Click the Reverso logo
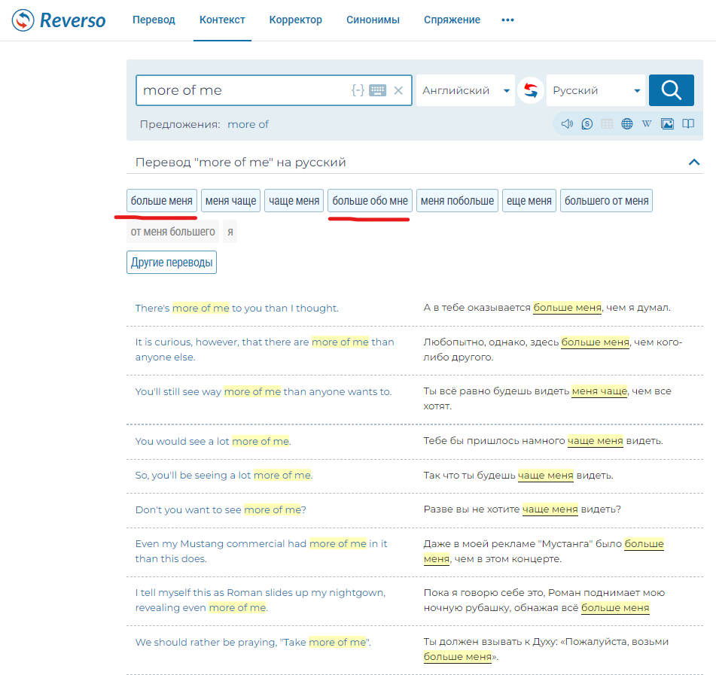716x675 pixels. (x=59, y=20)
